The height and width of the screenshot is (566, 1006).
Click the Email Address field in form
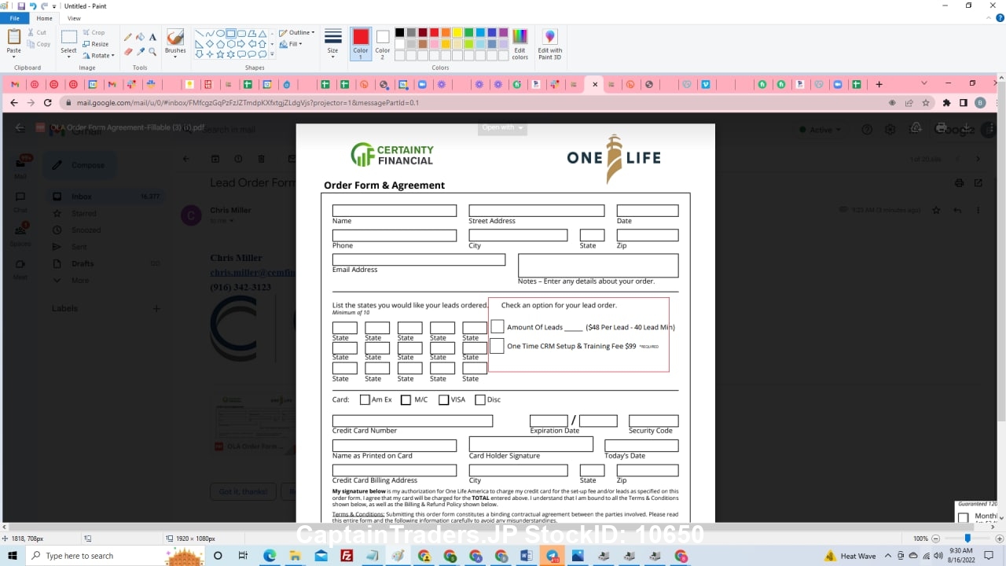click(419, 259)
